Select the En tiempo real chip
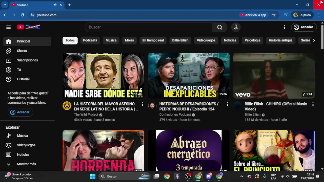324x182 pixels. click(x=153, y=40)
